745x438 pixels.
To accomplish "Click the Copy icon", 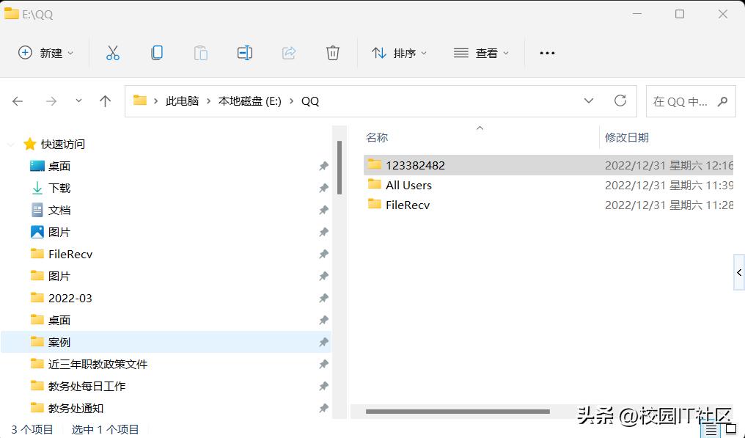I will [156, 52].
